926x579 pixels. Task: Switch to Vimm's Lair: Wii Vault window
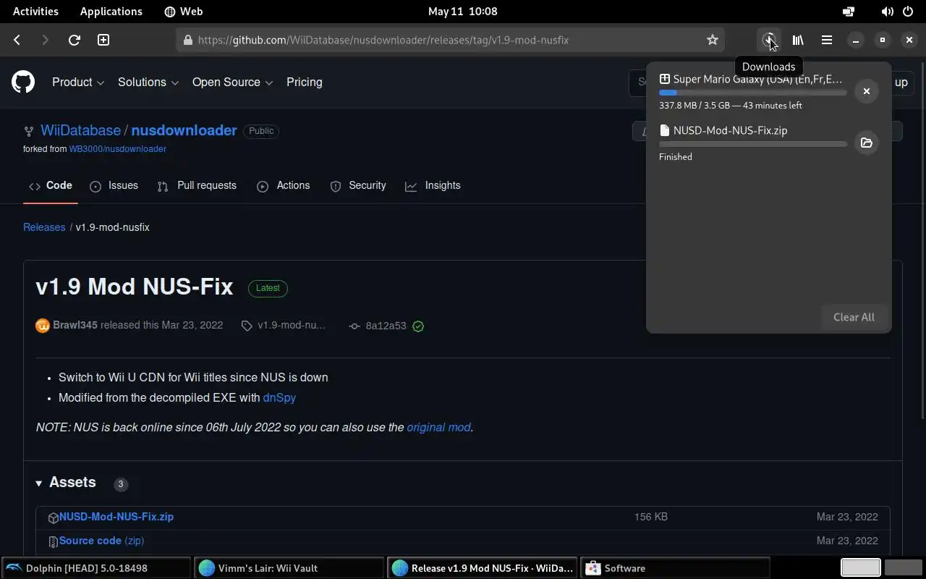(289, 568)
